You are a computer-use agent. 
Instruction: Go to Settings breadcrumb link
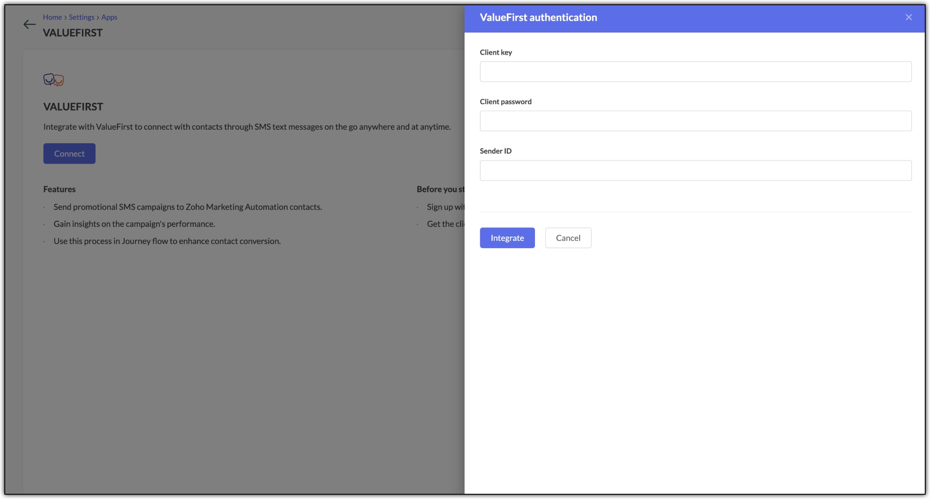coord(82,17)
